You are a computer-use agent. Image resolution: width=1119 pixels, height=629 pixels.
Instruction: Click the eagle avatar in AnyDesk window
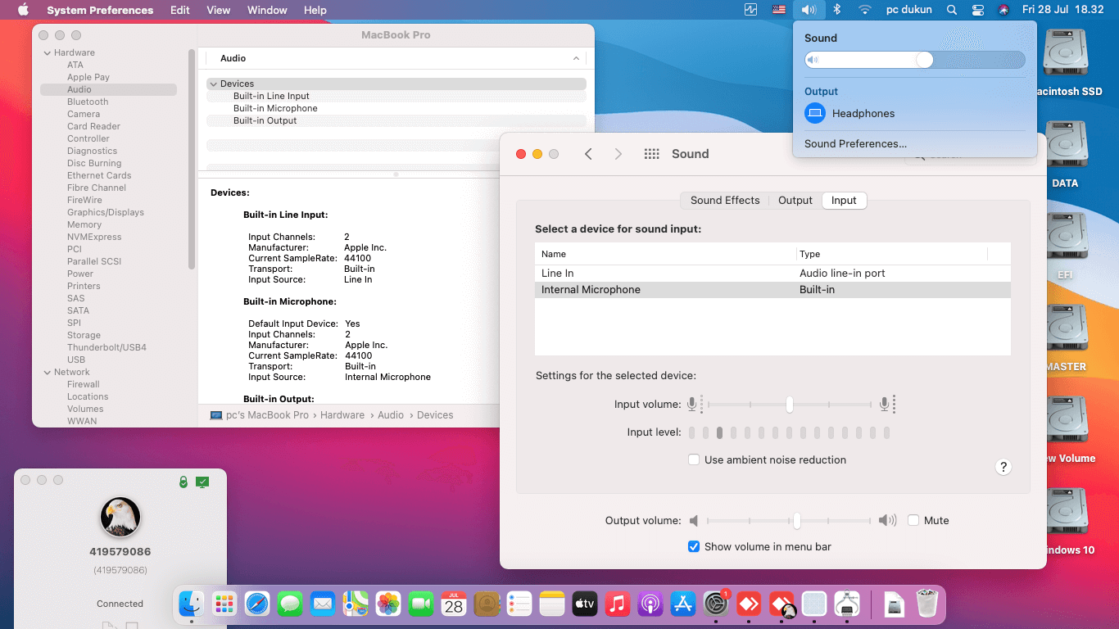[120, 517]
